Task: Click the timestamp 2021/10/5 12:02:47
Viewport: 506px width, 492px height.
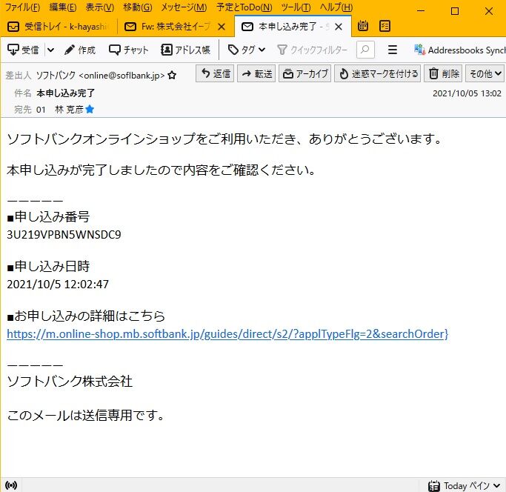Action: click(x=58, y=284)
